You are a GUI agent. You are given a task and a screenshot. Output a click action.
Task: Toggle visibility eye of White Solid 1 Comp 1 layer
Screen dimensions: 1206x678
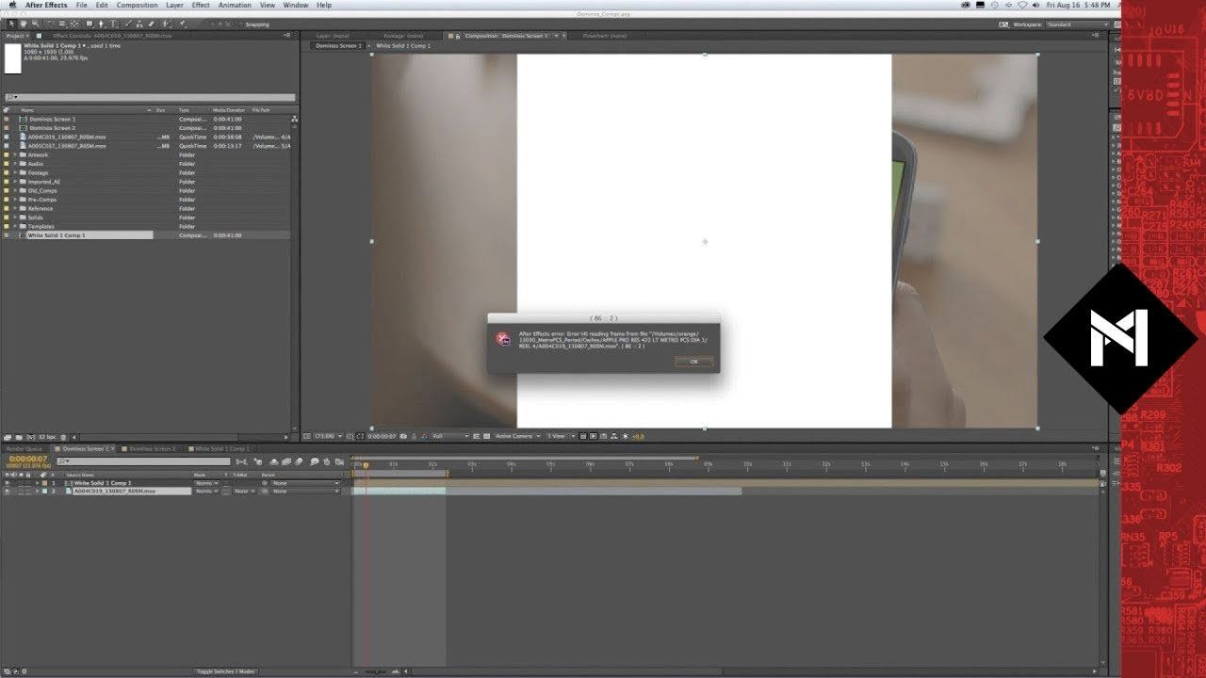point(7,483)
